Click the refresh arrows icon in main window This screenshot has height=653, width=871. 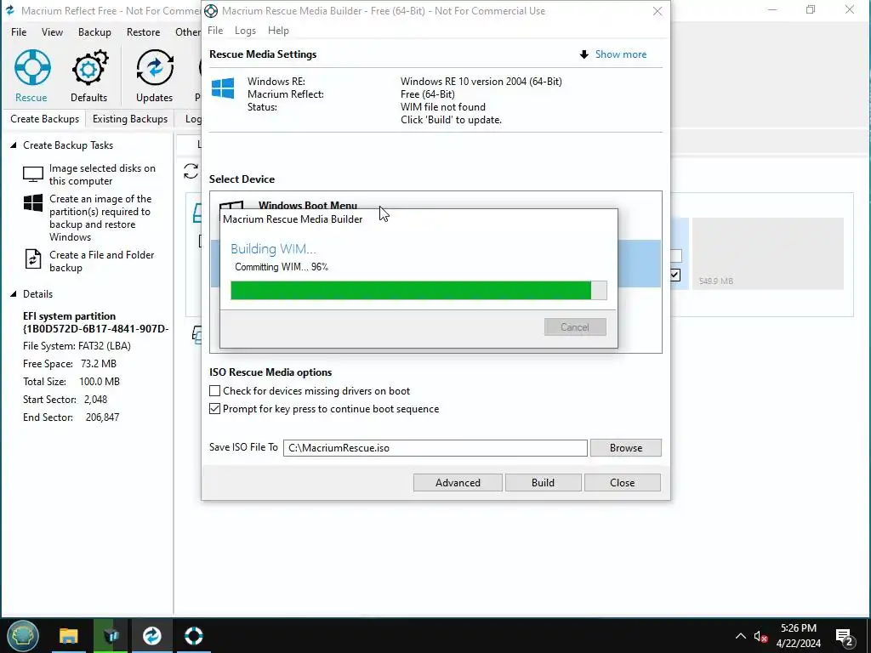[191, 171]
